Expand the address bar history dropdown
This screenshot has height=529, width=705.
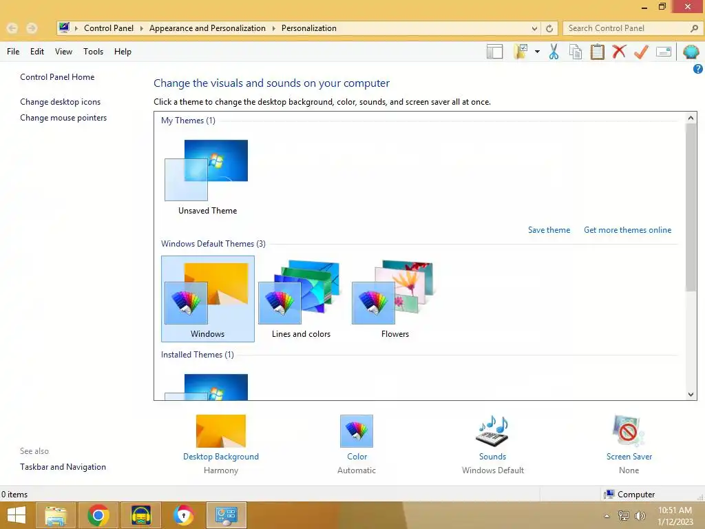[x=534, y=28]
